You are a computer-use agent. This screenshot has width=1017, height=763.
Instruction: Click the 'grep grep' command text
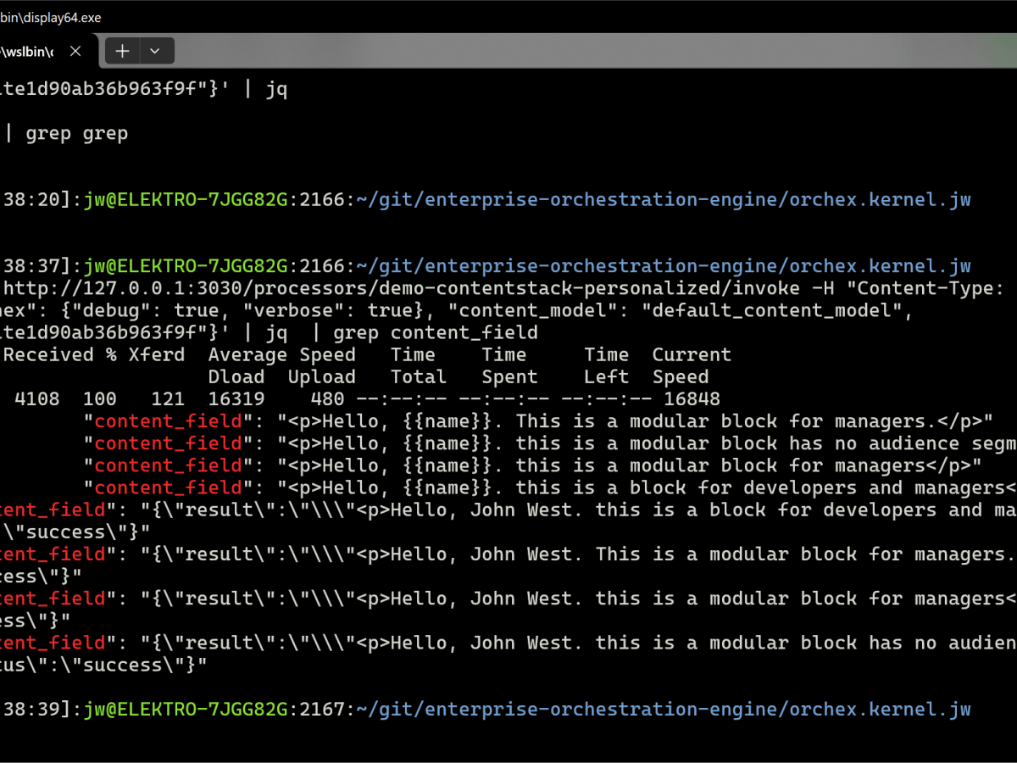pos(76,133)
